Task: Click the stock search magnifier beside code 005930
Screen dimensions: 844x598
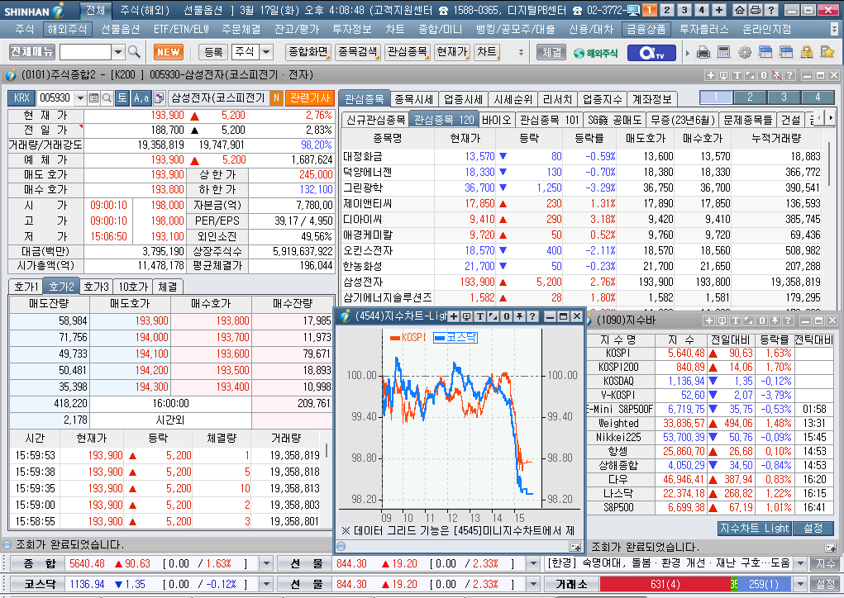Action: [x=107, y=97]
